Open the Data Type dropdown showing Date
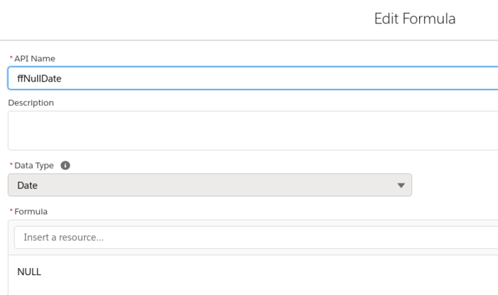 tap(209, 185)
